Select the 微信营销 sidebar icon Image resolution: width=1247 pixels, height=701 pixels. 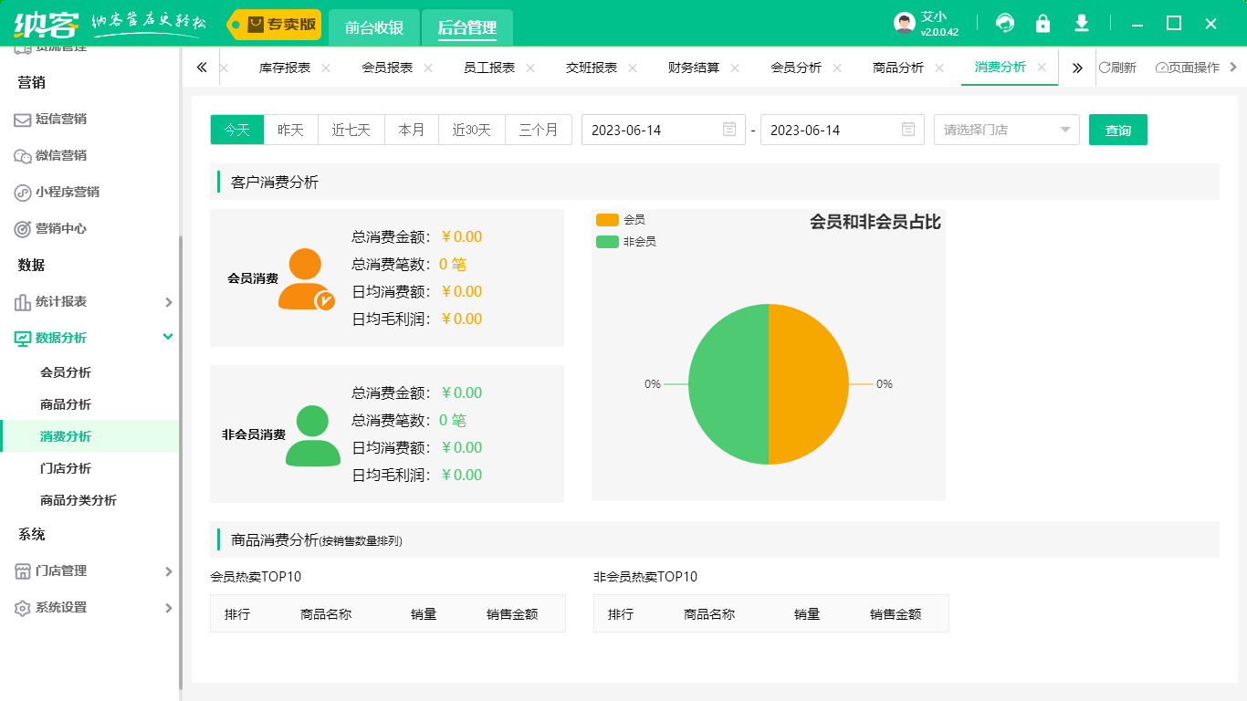click(x=21, y=155)
